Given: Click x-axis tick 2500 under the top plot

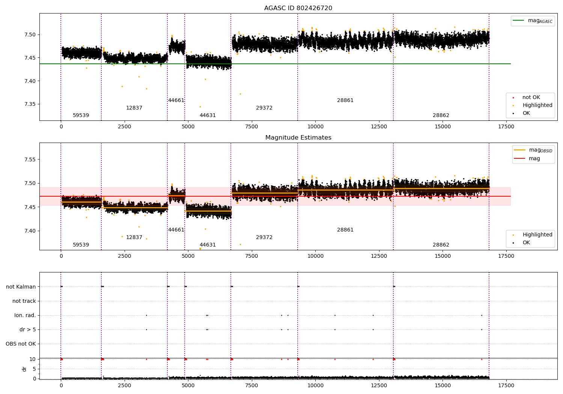Looking at the screenshot, I should [125, 127].
